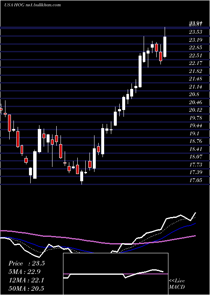Click the 20.12 price axis label
Screen dimensions: 210x295
tap(196, 110)
